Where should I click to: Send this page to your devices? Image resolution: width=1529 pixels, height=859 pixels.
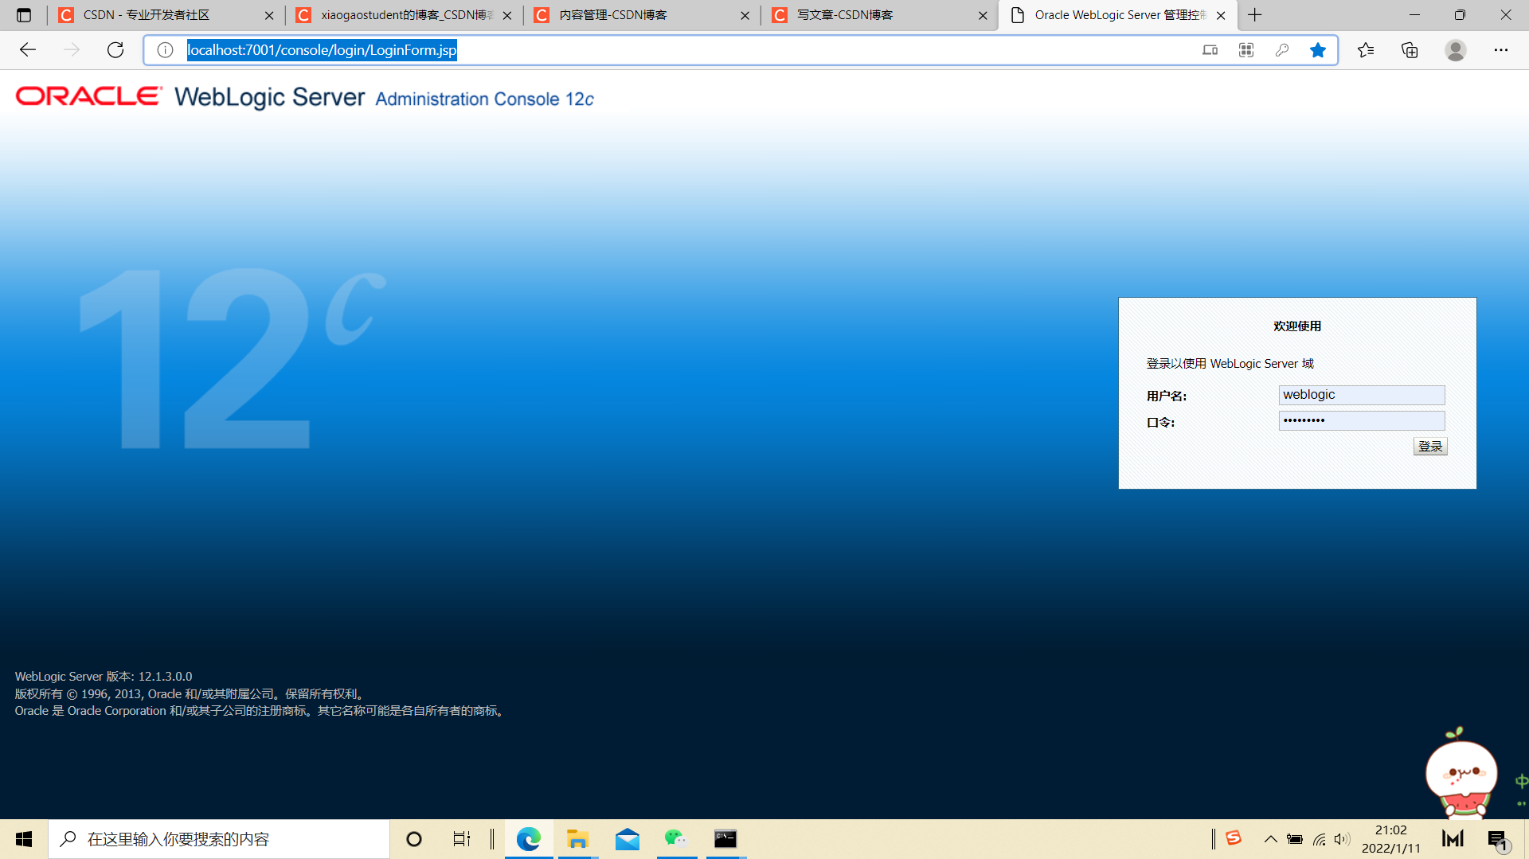tap(1209, 49)
